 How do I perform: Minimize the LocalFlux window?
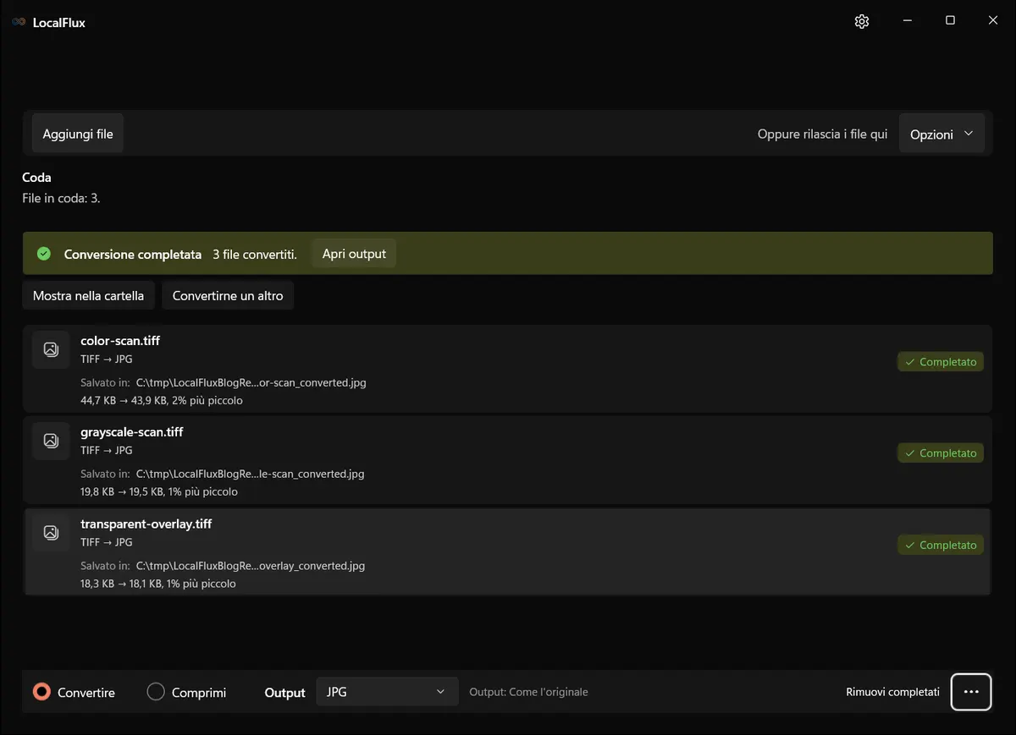coord(908,21)
